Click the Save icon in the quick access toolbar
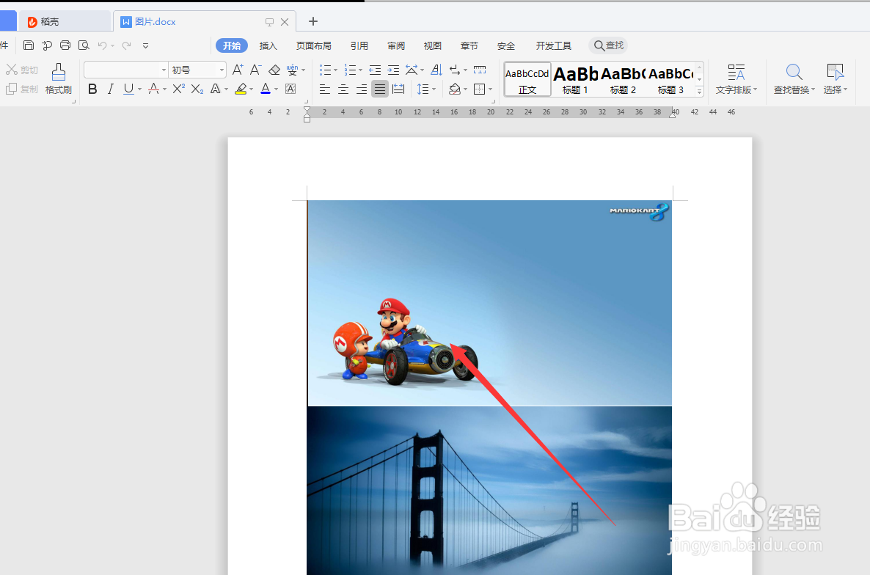This screenshot has width=870, height=575. coord(29,45)
